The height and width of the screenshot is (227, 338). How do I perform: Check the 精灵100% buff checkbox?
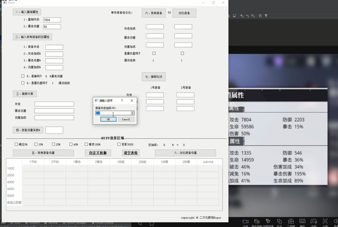click(86, 144)
